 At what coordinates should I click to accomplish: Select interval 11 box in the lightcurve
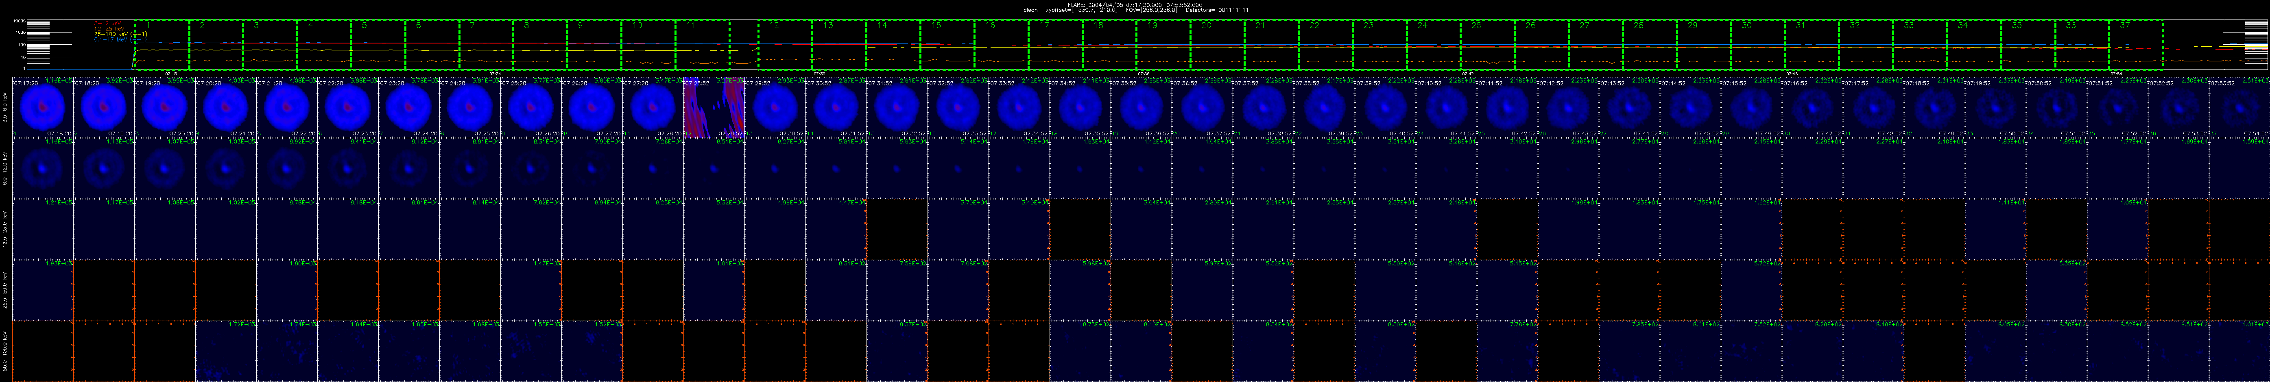pyautogui.click(x=702, y=45)
